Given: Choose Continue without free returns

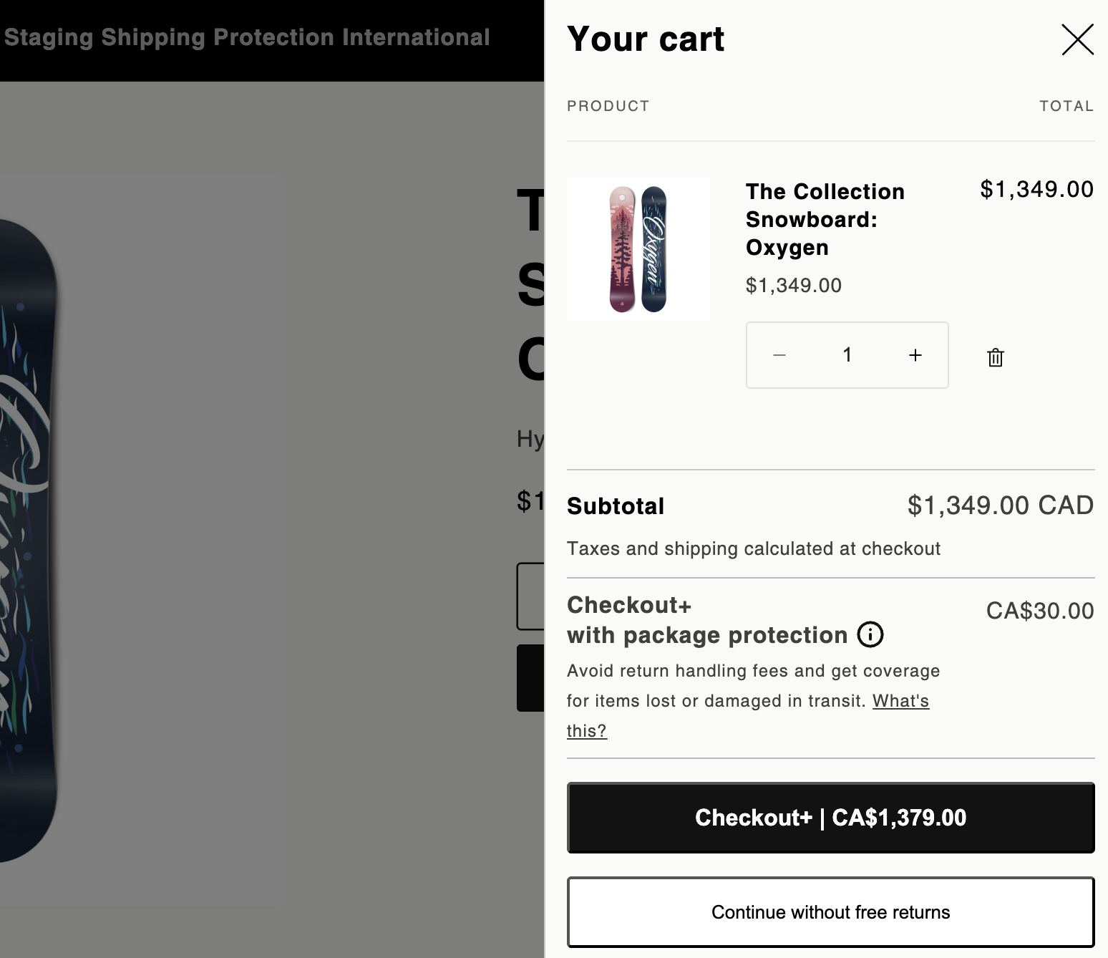Looking at the screenshot, I should pos(830,912).
